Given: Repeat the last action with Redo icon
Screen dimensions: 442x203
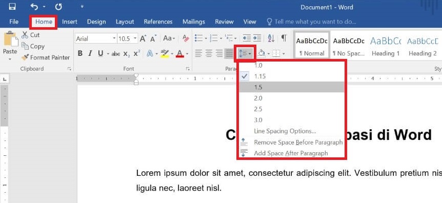Looking at the screenshot, I should 58,7.
